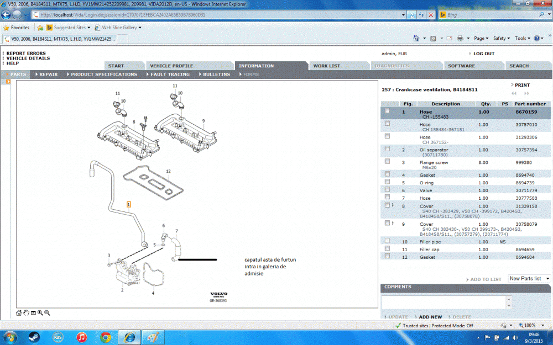Open Paint from the taskbar
The width and height of the screenshot is (553, 345).
click(153, 337)
